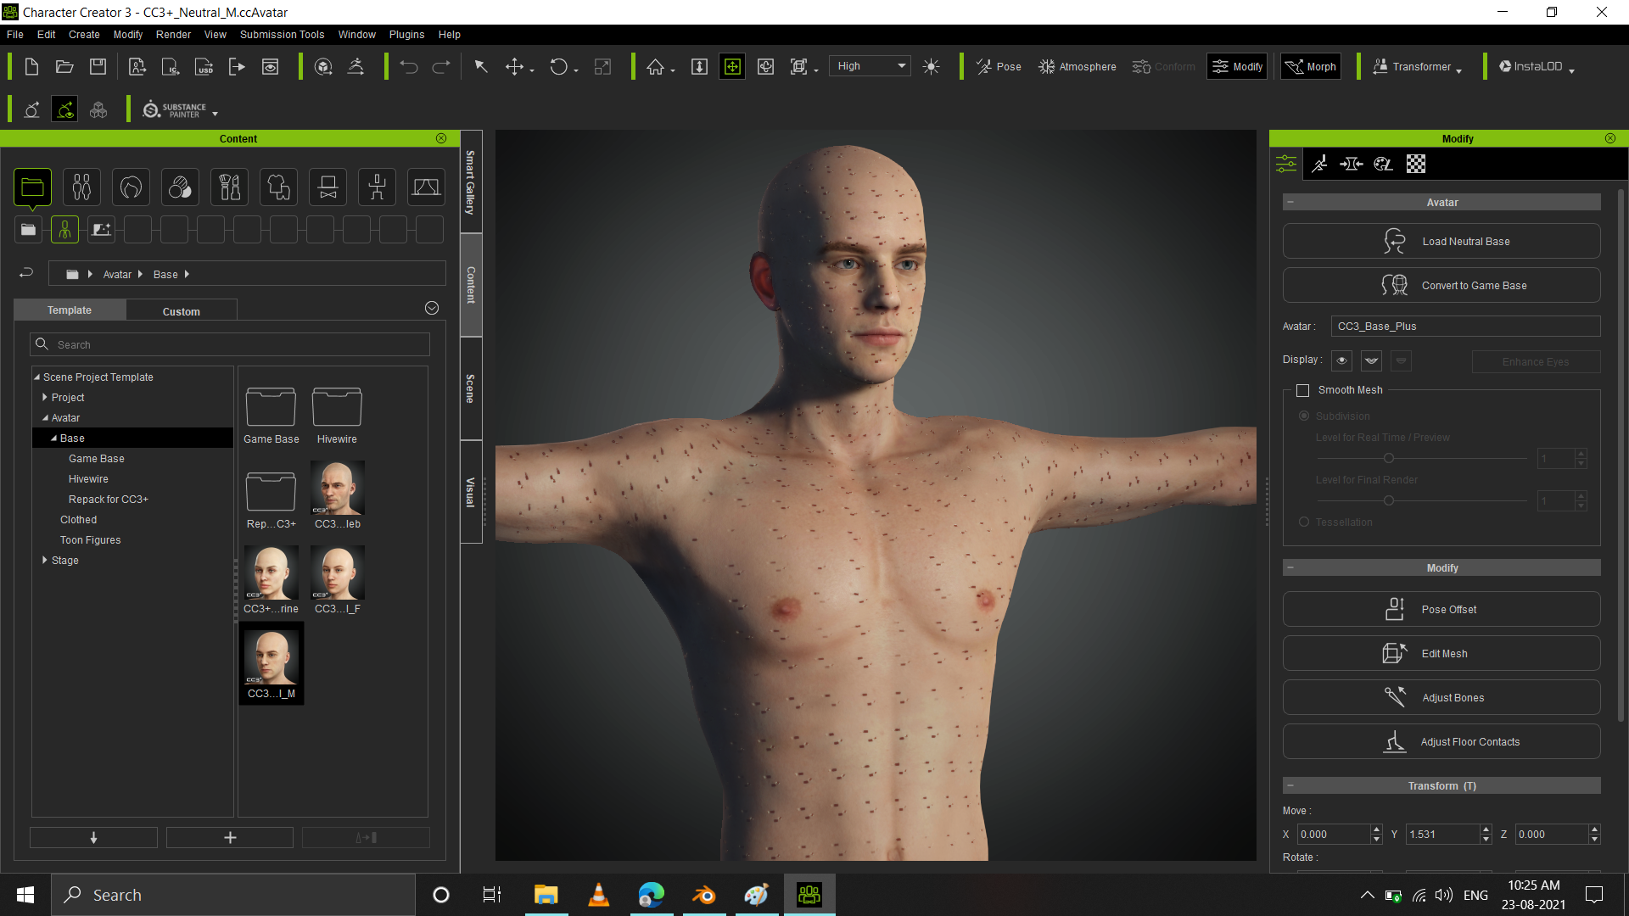Open project with the folder icon
Viewport: 1629px width, 916px height.
tap(64, 67)
